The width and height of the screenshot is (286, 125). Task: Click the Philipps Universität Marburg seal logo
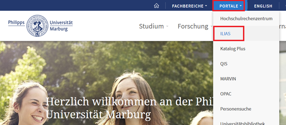coord(37,26)
